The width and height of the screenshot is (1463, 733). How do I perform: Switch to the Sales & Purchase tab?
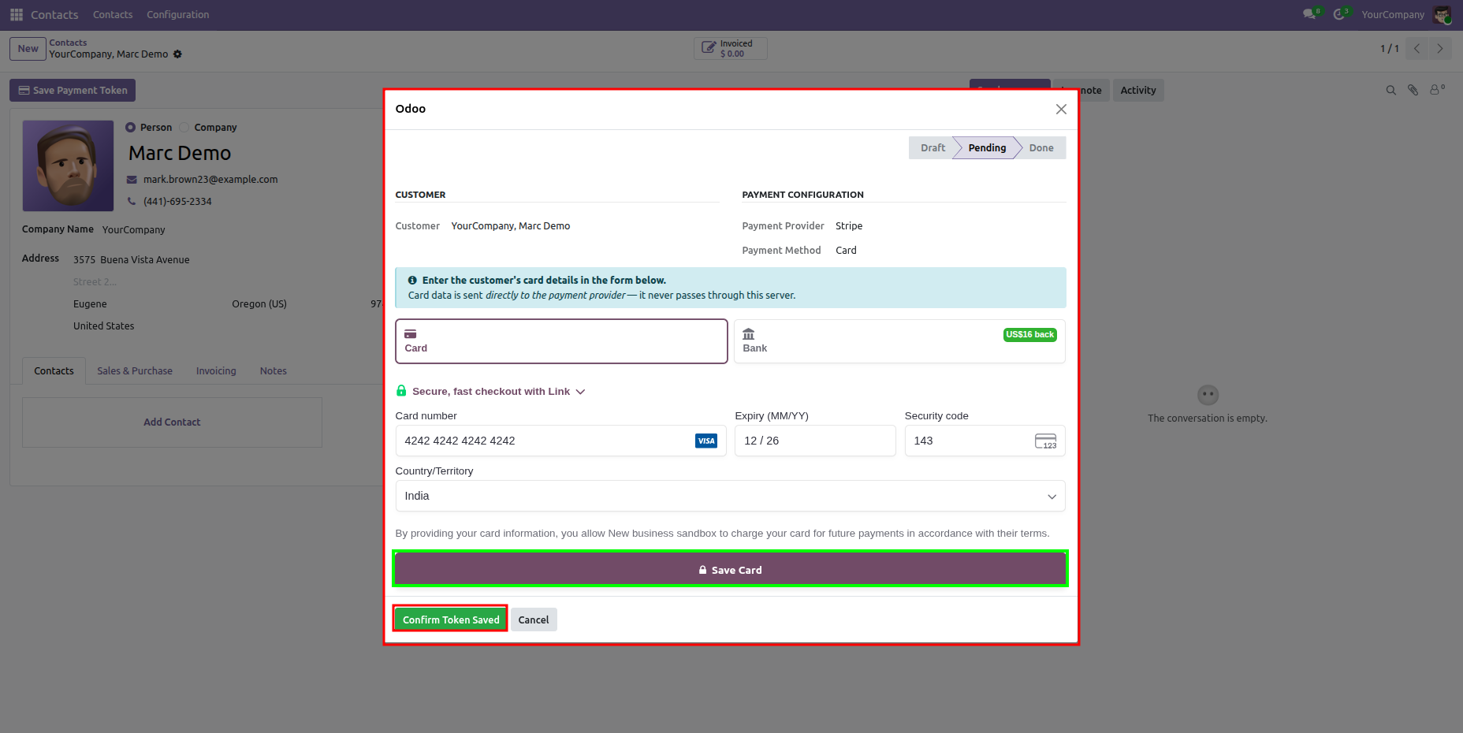coord(135,371)
